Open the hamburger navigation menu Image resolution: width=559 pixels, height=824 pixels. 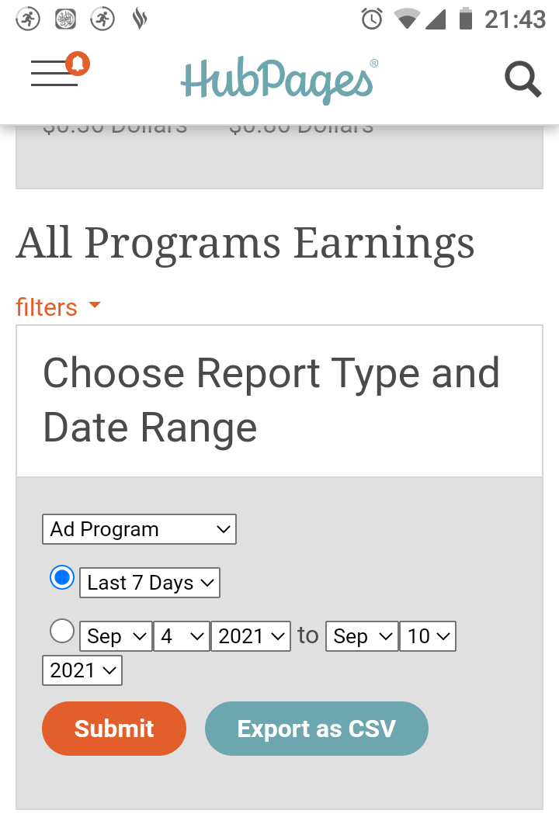coord(54,73)
